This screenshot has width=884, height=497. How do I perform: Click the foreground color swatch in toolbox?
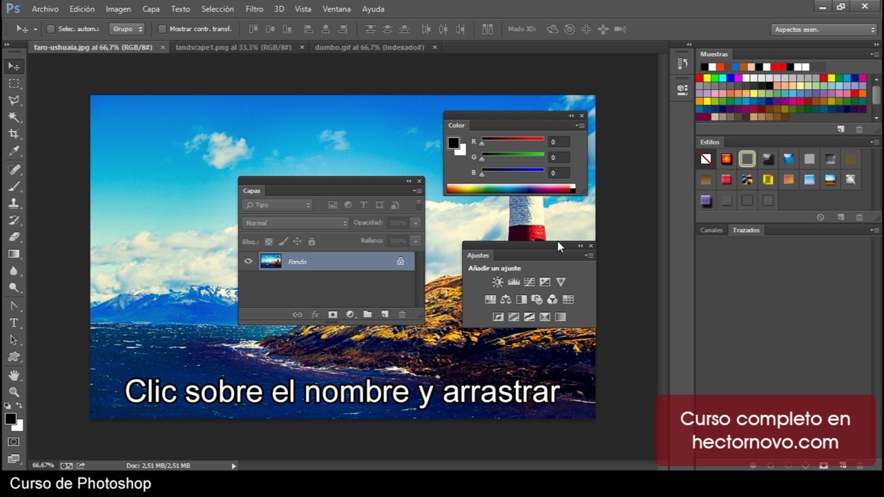tap(10, 419)
